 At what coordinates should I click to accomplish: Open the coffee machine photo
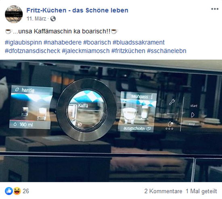111,121
